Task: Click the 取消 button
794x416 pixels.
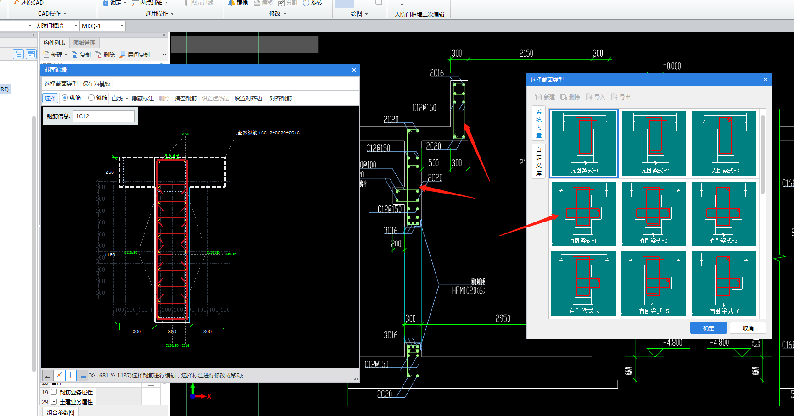Action: tap(748, 328)
